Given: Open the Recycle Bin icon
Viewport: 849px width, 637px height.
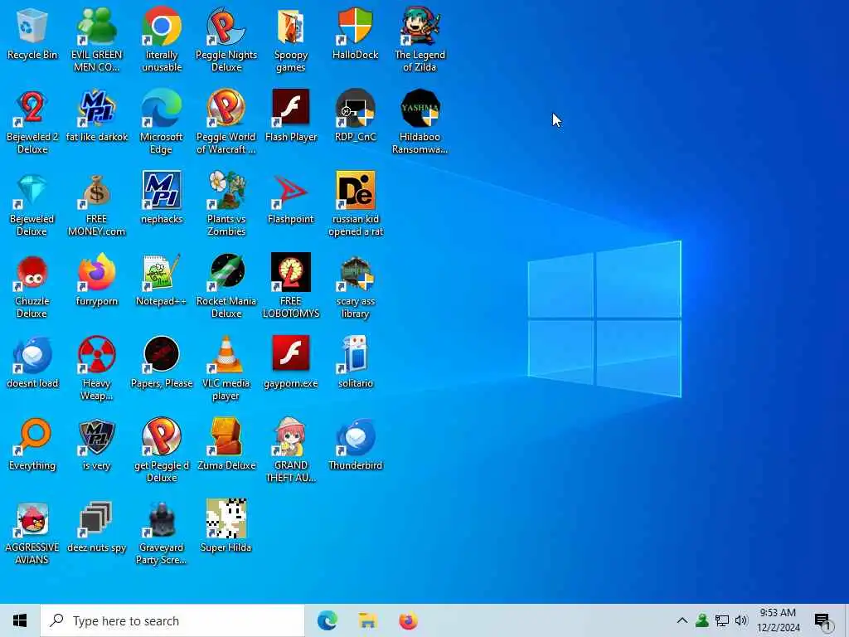Looking at the screenshot, I should point(32,32).
